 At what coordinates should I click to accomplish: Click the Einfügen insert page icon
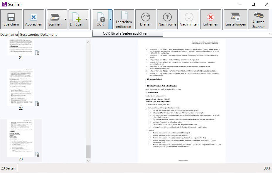tap(76, 17)
